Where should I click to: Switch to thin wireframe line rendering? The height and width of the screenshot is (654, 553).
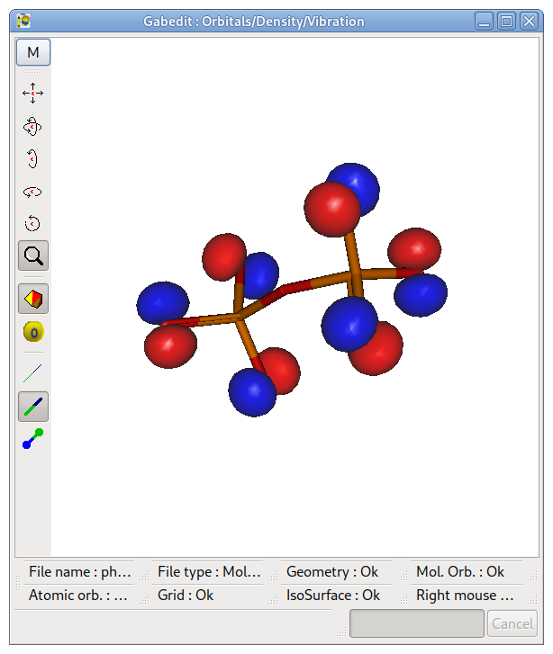point(33,372)
